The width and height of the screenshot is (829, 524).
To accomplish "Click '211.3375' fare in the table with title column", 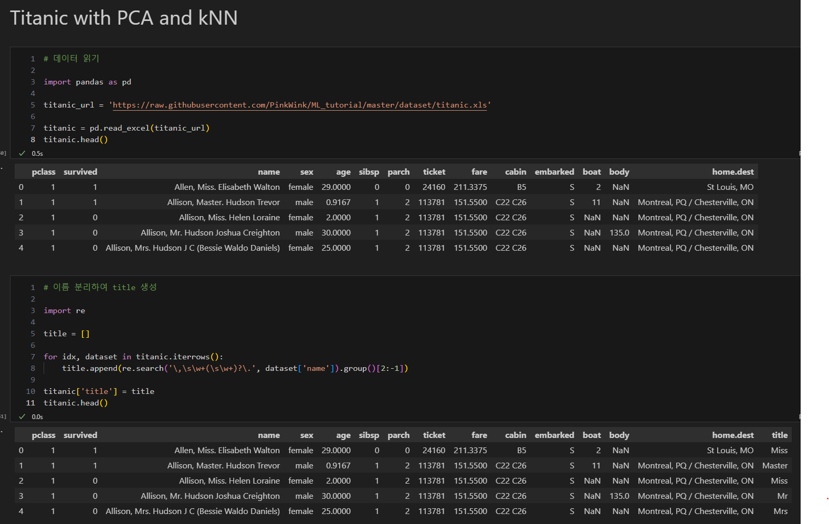I will pyautogui.click(x=470, y=451).
